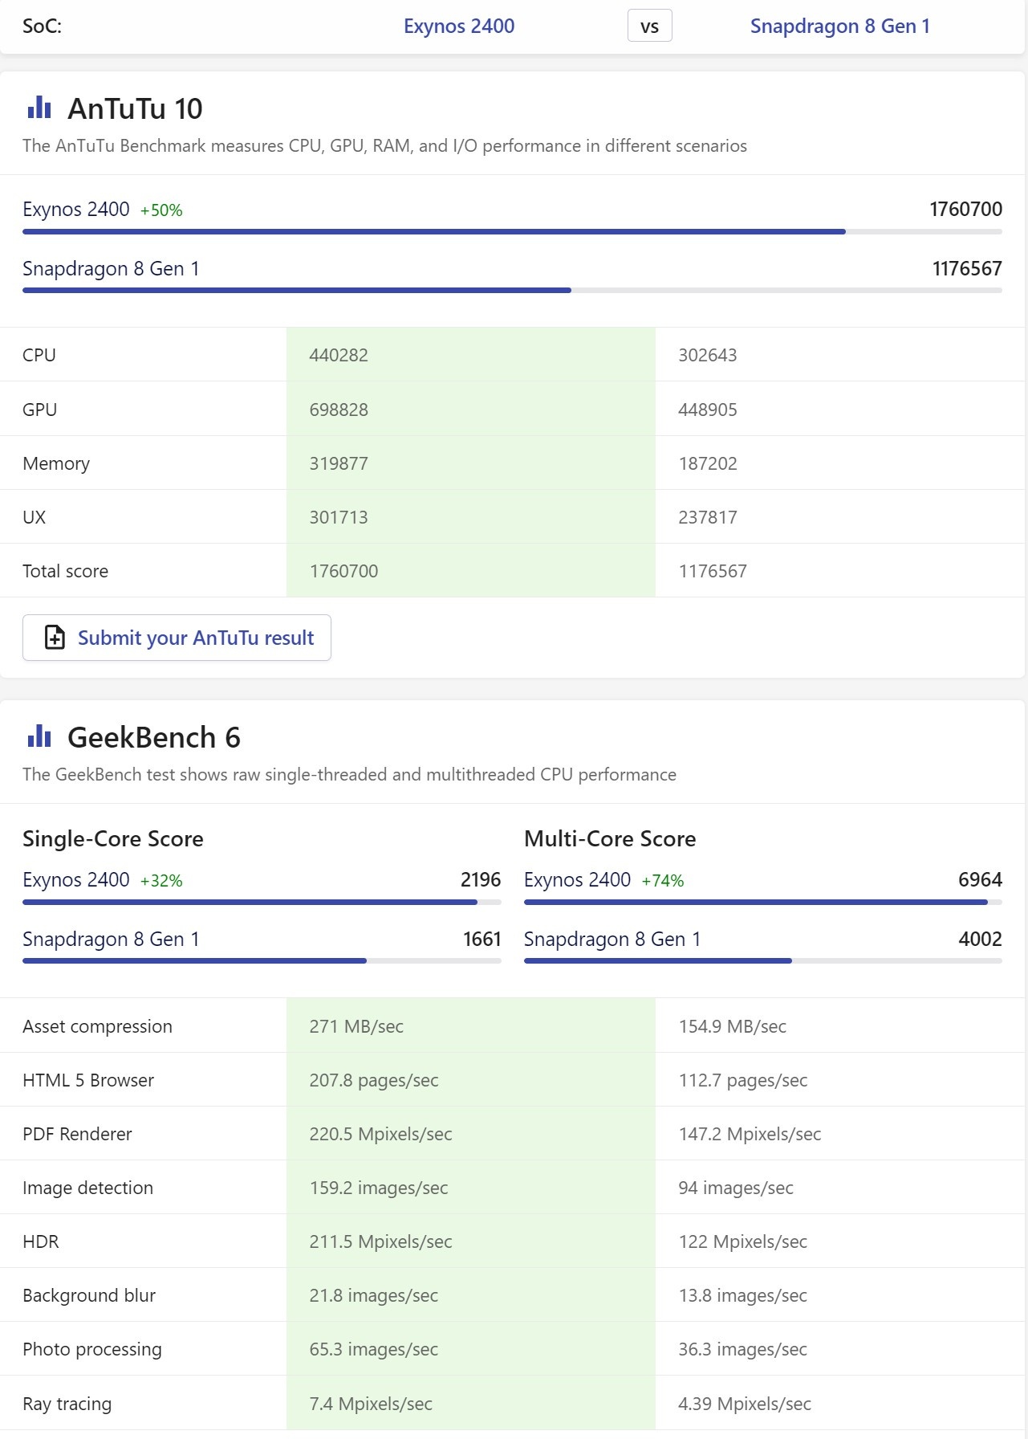
Task: Click the Exynos 2400 Single-Core score bar
Action: [262, 902]
